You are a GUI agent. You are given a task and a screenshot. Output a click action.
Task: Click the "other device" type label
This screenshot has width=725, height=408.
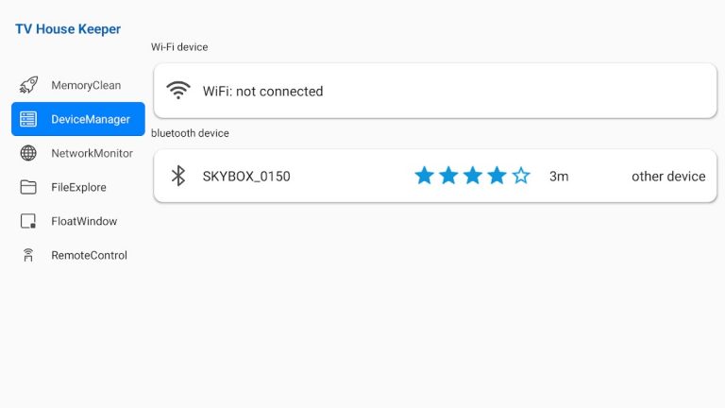tap(668, 177)
